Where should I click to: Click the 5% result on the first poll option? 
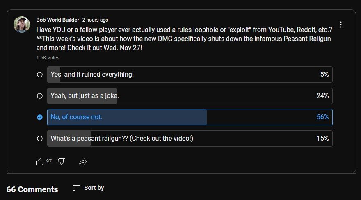(324, 75)
